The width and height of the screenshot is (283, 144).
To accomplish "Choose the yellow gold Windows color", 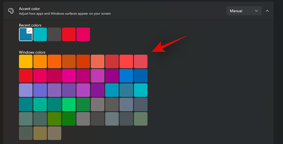I will point(26,61).
